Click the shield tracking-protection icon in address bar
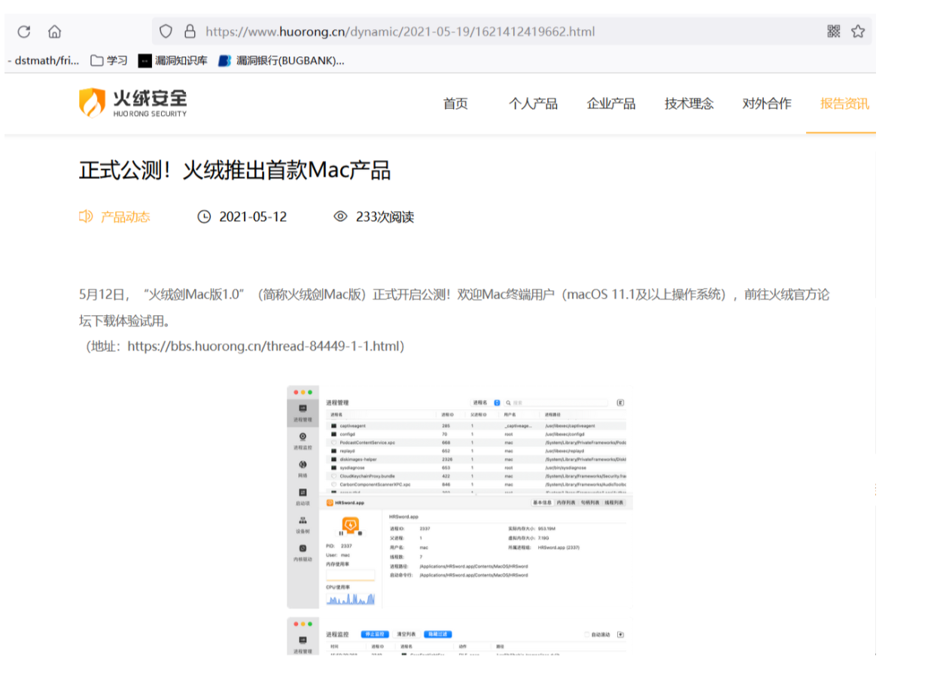This screenshot has width=946, height=673. [x=165, y=31]
